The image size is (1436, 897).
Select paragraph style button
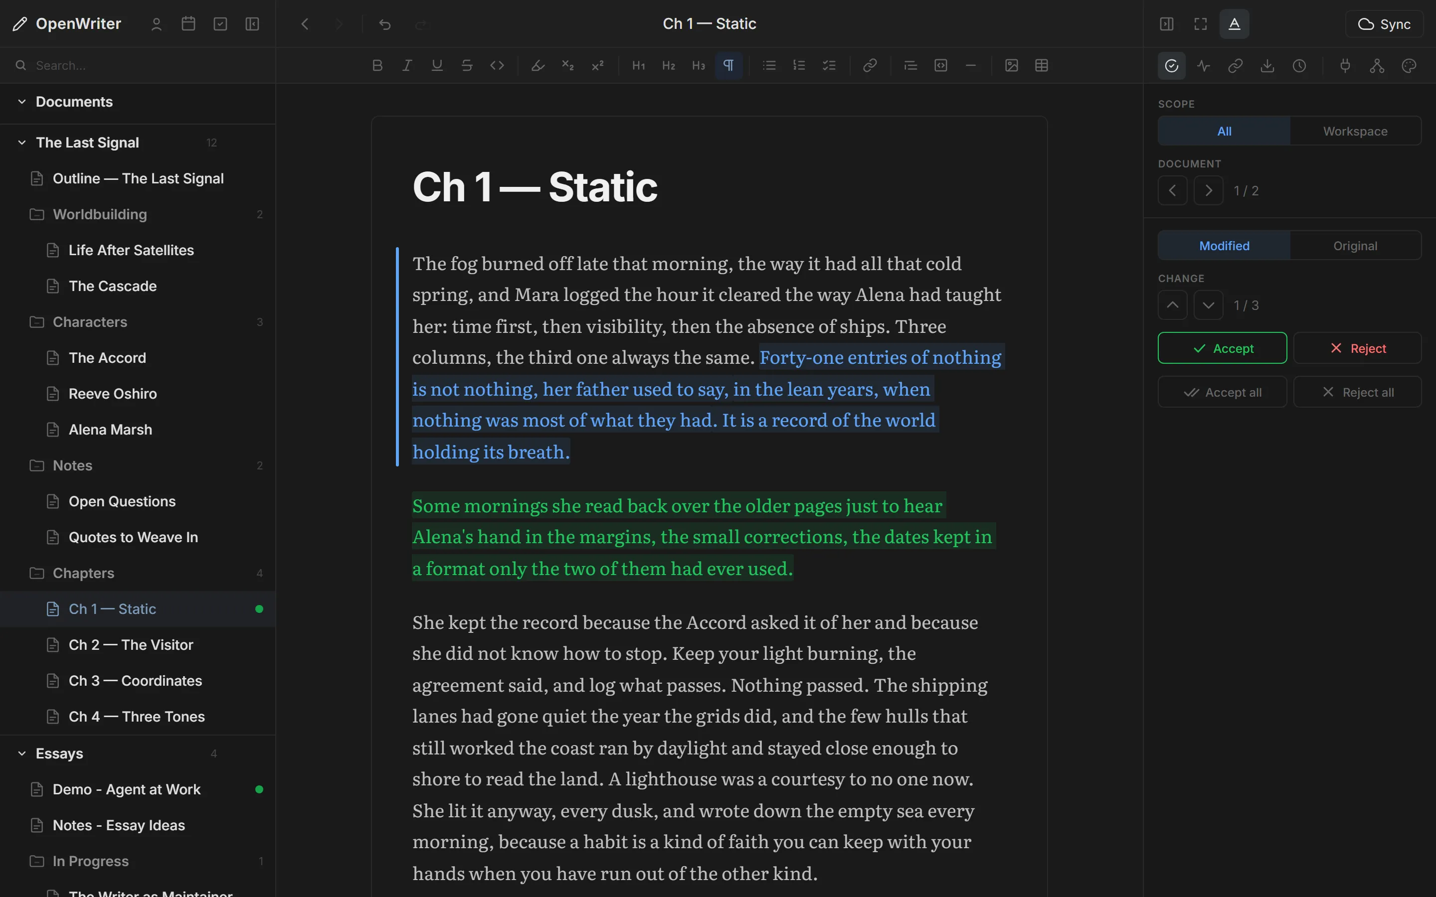(728, 65)
